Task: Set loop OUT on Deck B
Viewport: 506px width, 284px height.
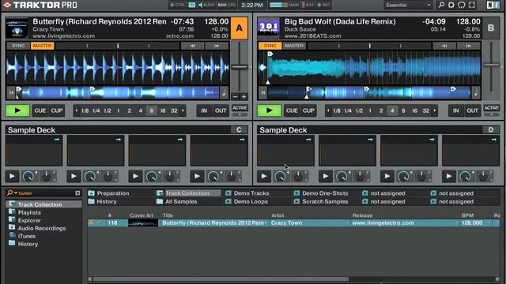Action: 473,110
